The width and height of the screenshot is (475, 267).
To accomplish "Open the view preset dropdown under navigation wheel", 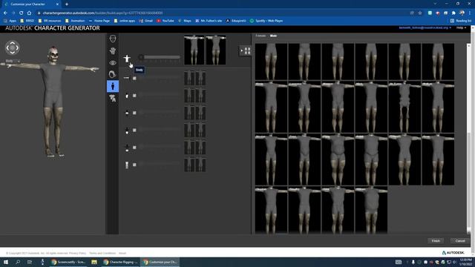I will (x=13, y=61).
